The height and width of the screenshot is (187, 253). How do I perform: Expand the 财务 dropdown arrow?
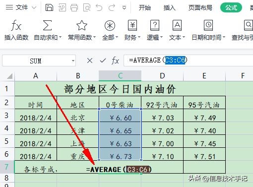tap(139, 37)
